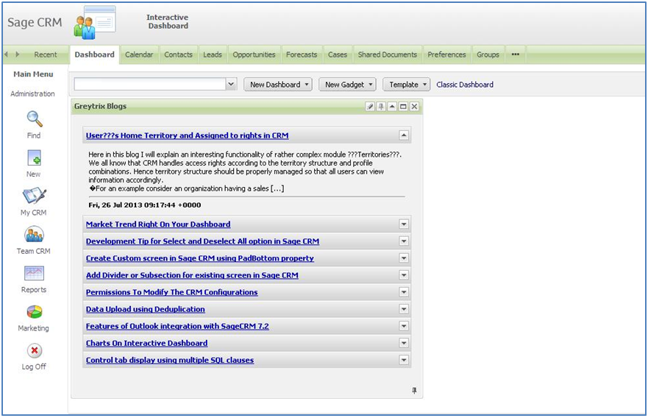Open the Opportunities tab
The height and width of the screenshot is (418, 648).
click(x=254, y=54)
